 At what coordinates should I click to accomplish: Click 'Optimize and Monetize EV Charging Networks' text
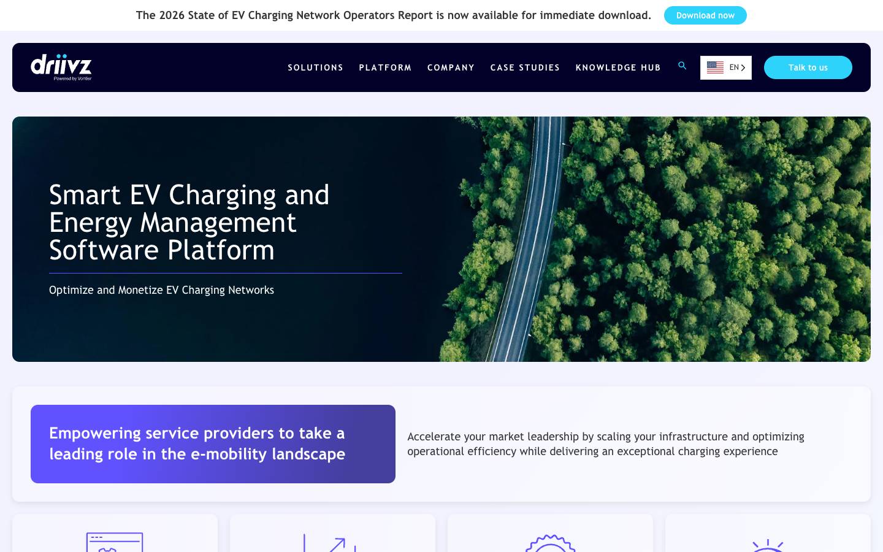161,290
